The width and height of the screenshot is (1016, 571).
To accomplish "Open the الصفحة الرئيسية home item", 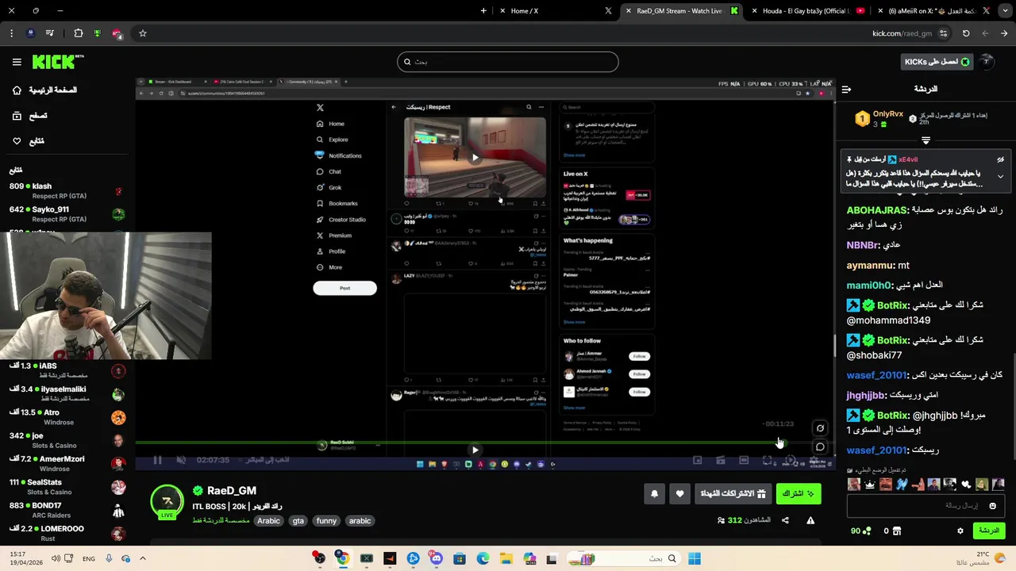I will pyautogui.click(x=44, y=90).
